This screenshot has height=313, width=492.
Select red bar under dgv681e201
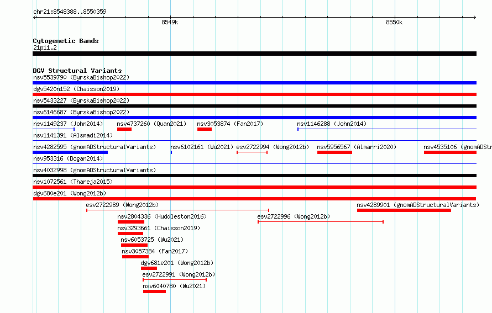coord(149,268)
